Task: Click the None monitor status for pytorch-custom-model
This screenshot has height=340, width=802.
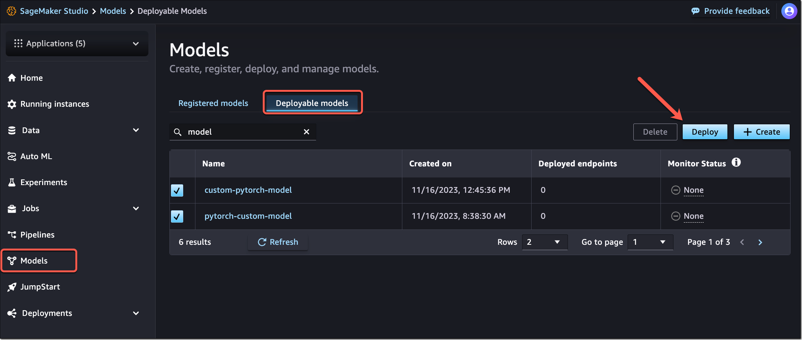Action: [693, 216]
